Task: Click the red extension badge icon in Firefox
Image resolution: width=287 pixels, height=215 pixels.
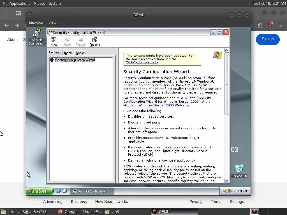Action: [270, 25]
